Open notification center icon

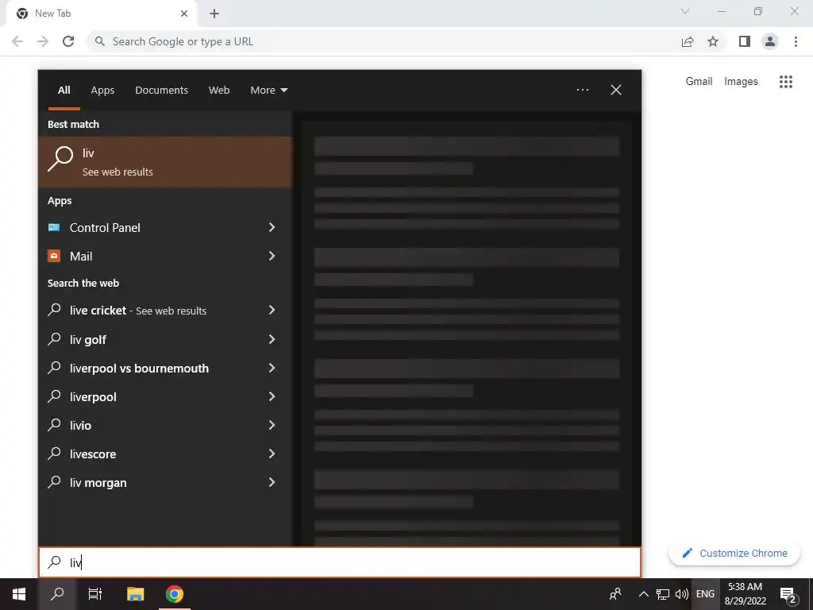point(788,594)
